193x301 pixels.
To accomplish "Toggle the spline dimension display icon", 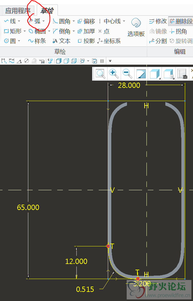I will click(x=12, y=61).
